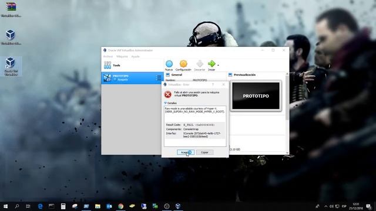Click the Nueva toolbar icon in VirtualBox
This screenshot has width=376, height=211.
click(169, 64)
